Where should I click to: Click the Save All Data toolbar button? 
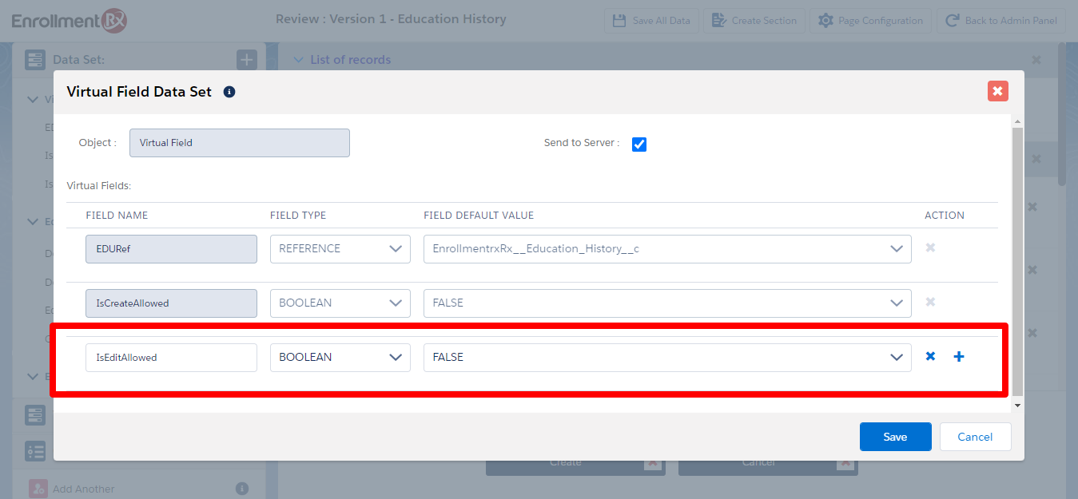pyautogui.click(x=652, y=21)
